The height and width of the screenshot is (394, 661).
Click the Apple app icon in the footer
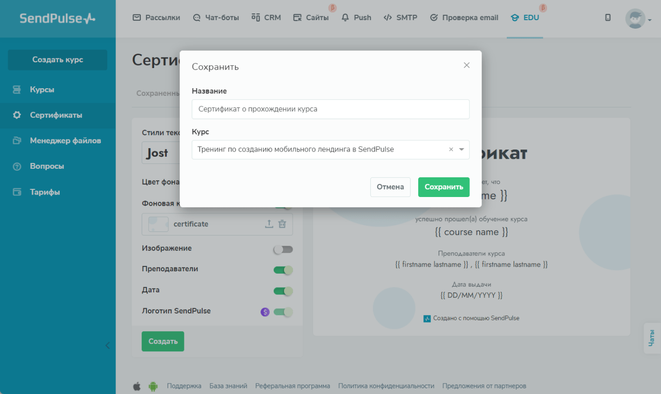tap(137, 386)
